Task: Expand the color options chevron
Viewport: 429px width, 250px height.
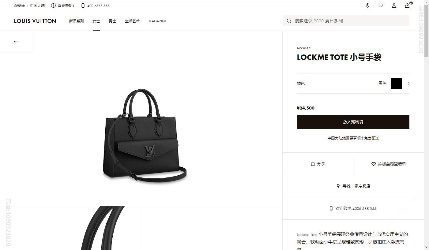Action: (408, 83)
